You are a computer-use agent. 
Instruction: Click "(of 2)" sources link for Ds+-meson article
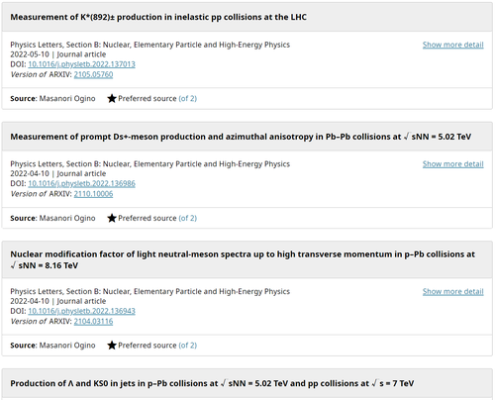(188, 218)
